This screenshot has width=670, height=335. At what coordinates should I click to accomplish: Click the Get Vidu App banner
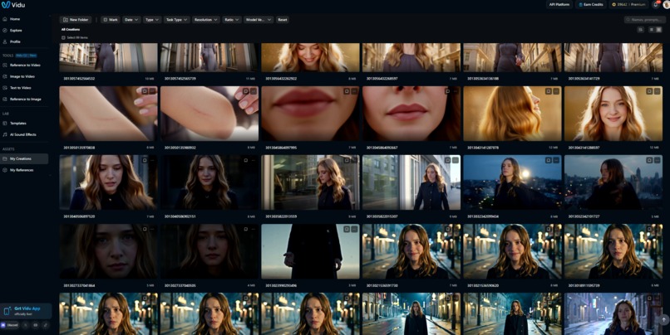click(26, 311)
